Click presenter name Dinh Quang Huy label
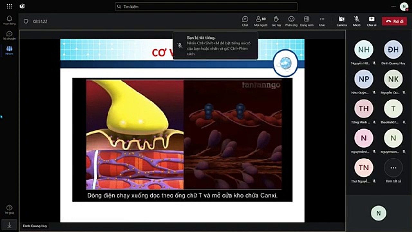Viewport: 412px width, 232px height. click(35, 226)
